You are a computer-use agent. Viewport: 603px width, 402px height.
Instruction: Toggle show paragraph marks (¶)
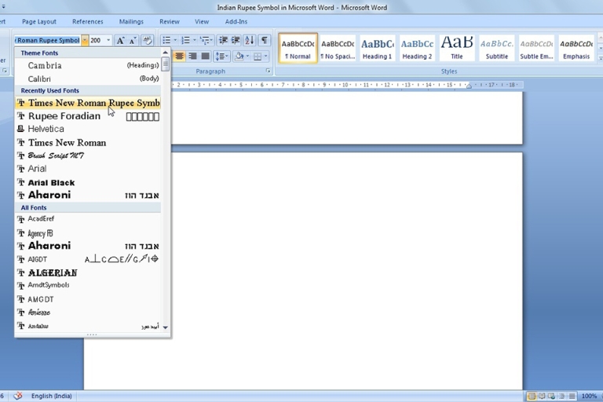click(265, 40)
